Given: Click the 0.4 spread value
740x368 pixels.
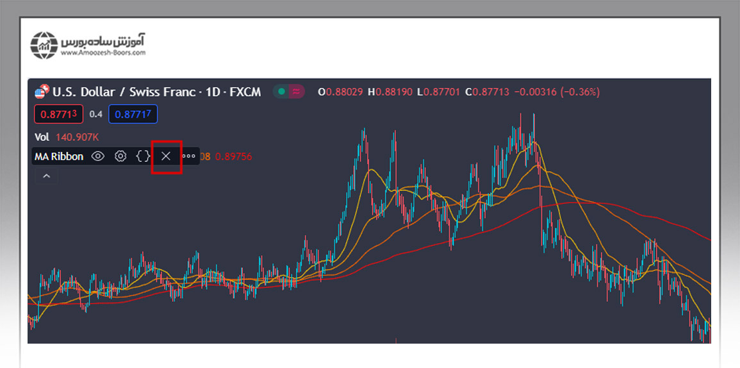Looking at the screenshot, I should click(95, 114).
